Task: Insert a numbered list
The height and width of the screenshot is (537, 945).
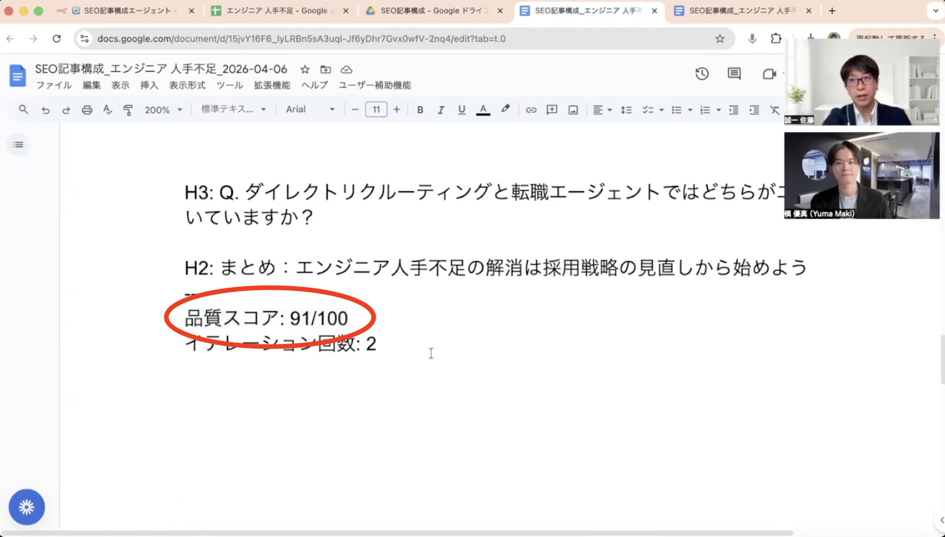Action: [x=705, y=110]
